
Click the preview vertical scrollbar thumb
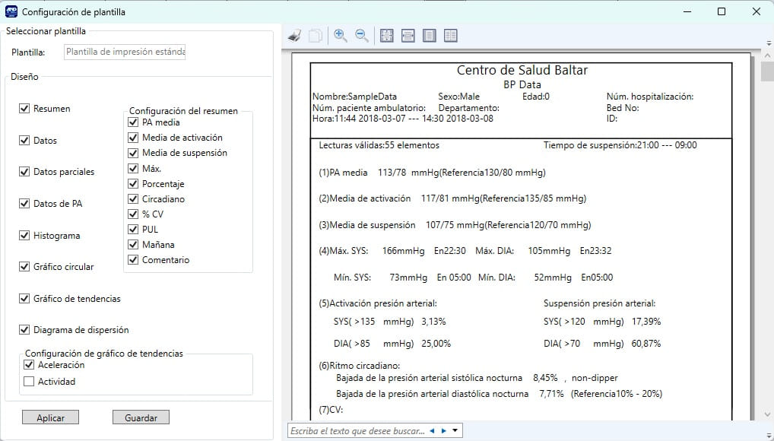(x=767, y=71)
